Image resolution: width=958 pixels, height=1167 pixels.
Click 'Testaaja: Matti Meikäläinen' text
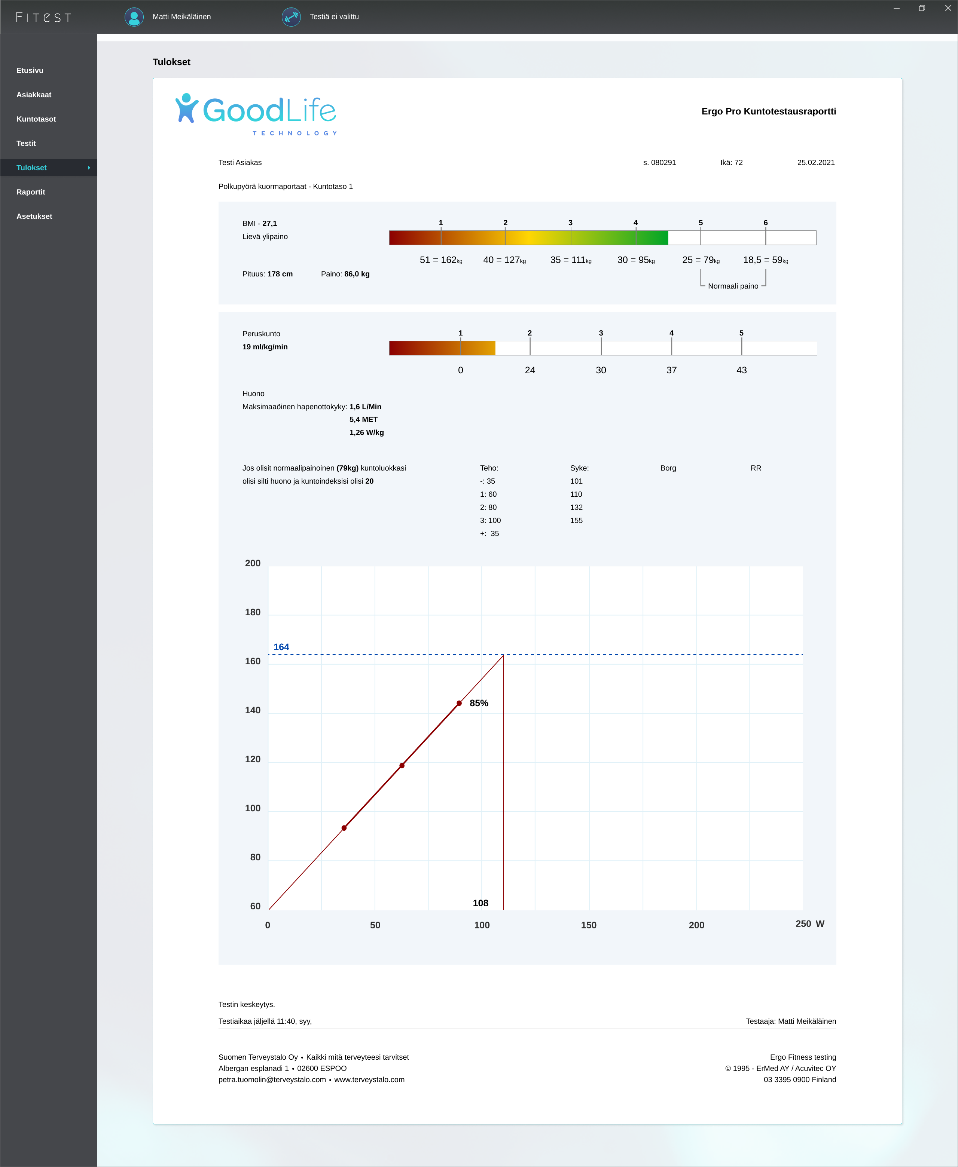[791, 1021]
